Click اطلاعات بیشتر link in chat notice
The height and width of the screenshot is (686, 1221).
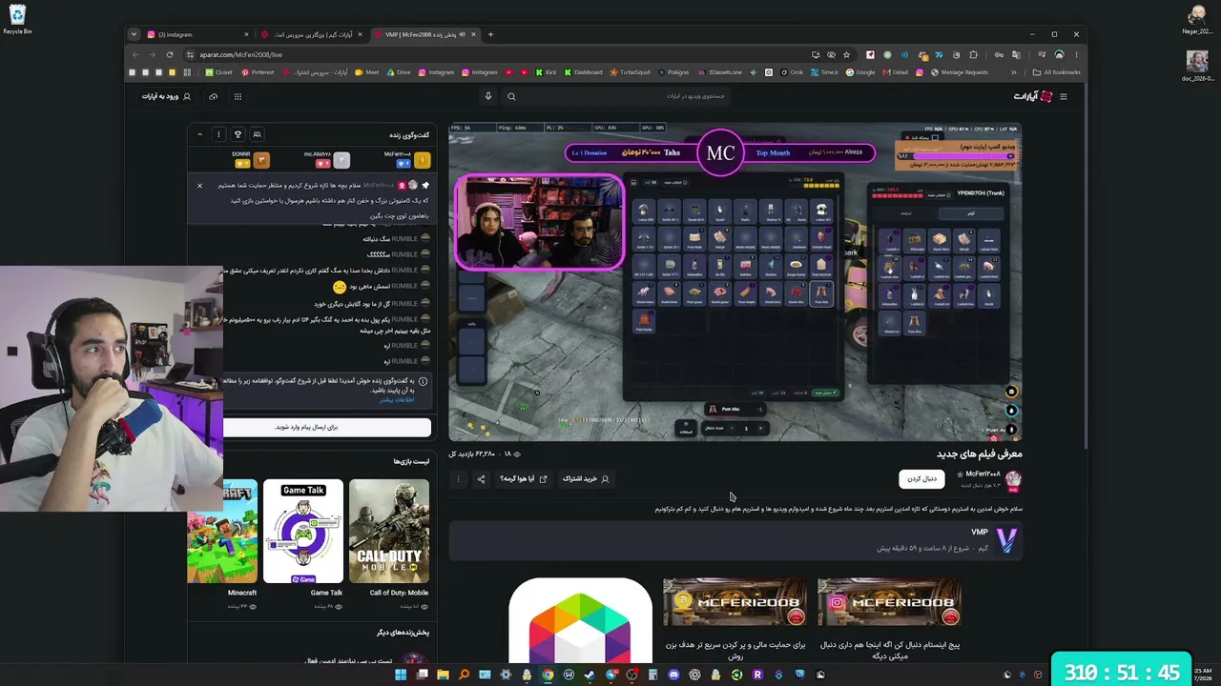click(396, 399)
